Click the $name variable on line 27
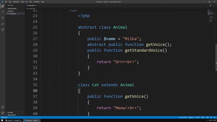Screen dimensions: 217x122 pos(110,39)
